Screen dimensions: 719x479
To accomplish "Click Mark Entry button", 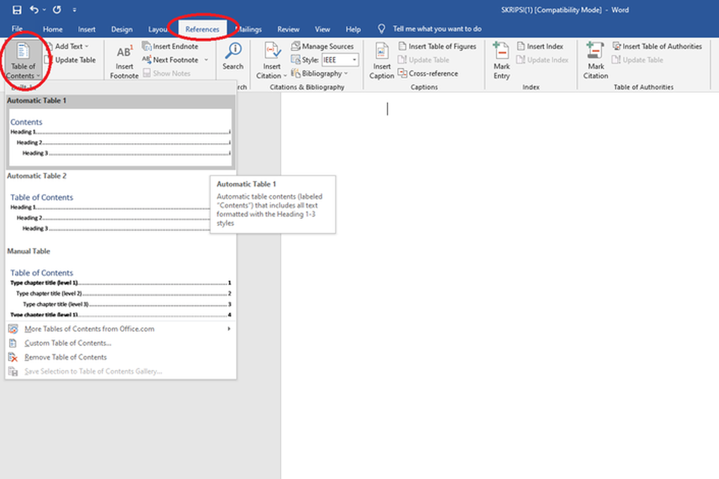I will click(x=502, y=60).
